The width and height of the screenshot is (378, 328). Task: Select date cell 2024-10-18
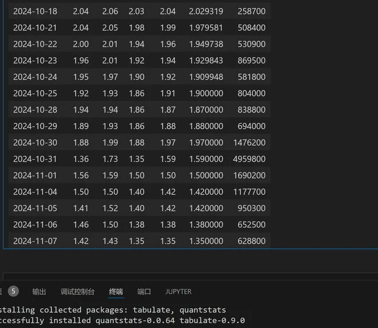pos(35,12)
